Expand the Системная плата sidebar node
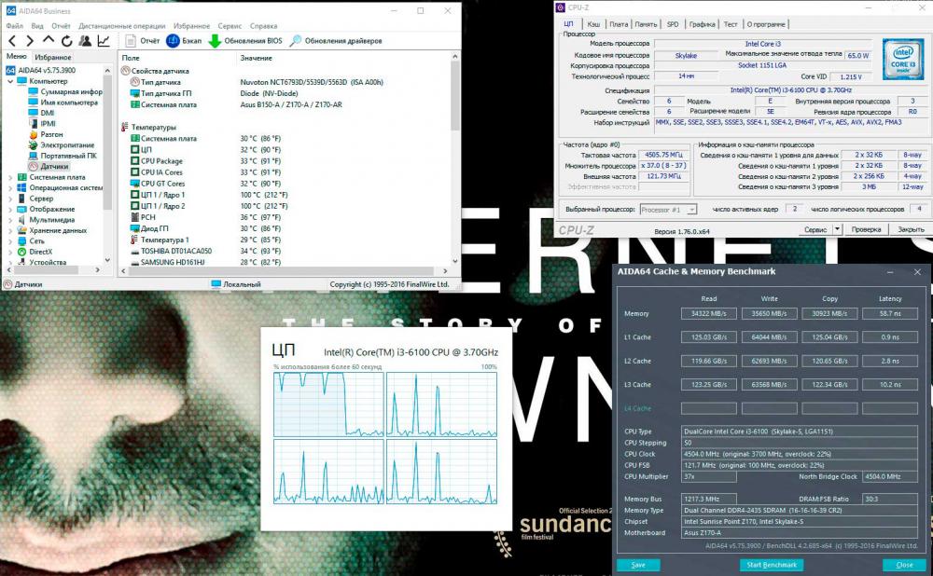The width and height of the screenshot is (933, 576). (10, 177)
